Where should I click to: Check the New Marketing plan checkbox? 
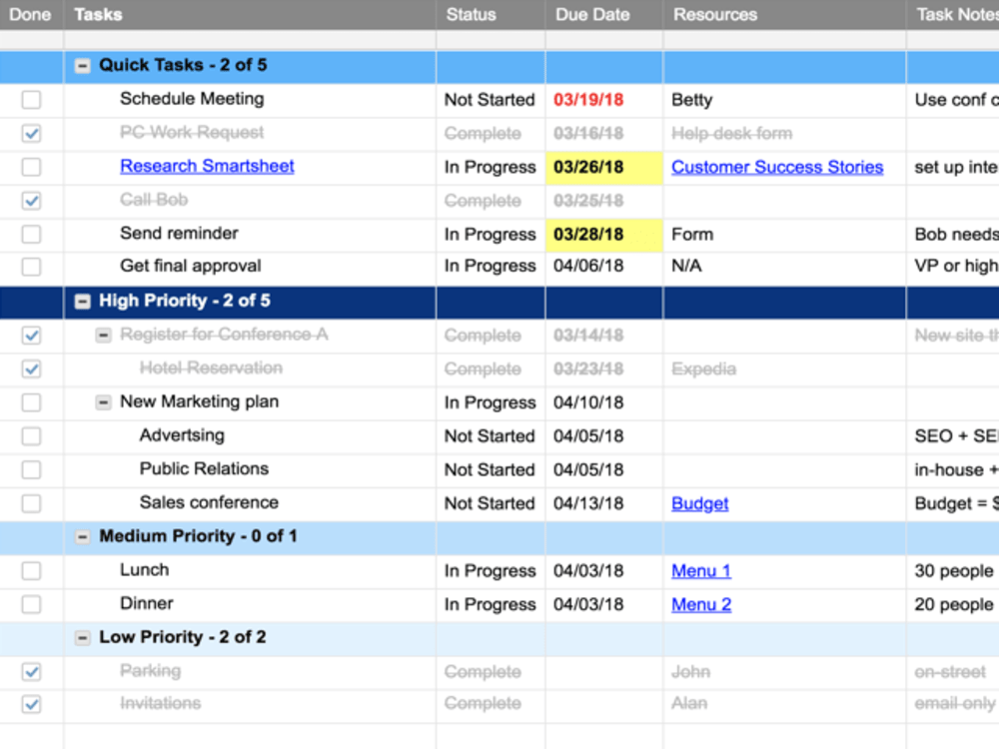point(31,402)
